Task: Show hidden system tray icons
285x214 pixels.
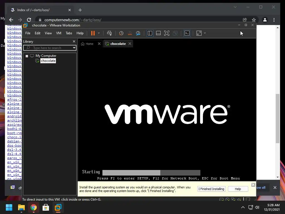Action: pyautogui.click(x=243, y=207)
